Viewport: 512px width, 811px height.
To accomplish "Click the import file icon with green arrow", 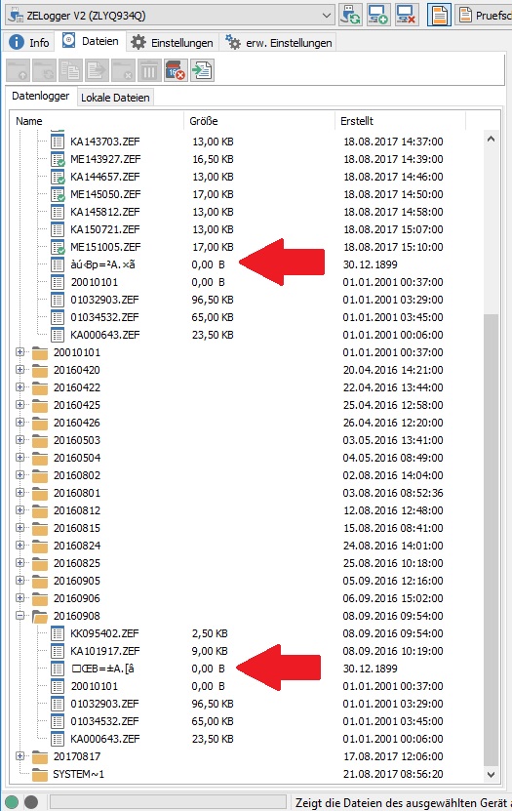I will tap(202, 71).
